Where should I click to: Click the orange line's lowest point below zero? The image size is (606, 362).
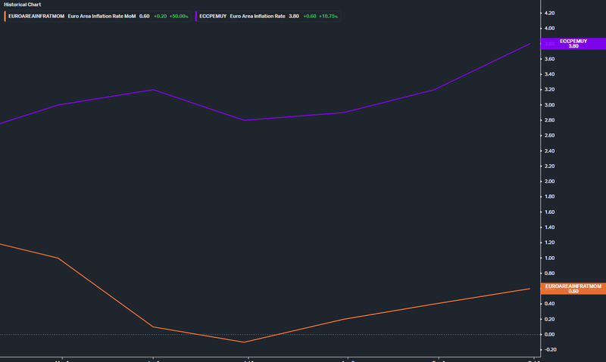(x=244, y=342)
